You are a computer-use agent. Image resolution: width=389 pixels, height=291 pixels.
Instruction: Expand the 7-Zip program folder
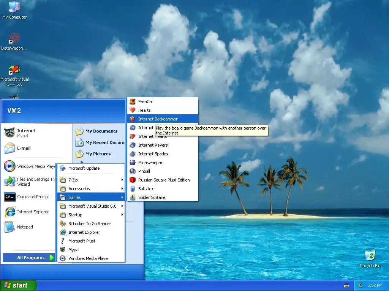point(91,180)
